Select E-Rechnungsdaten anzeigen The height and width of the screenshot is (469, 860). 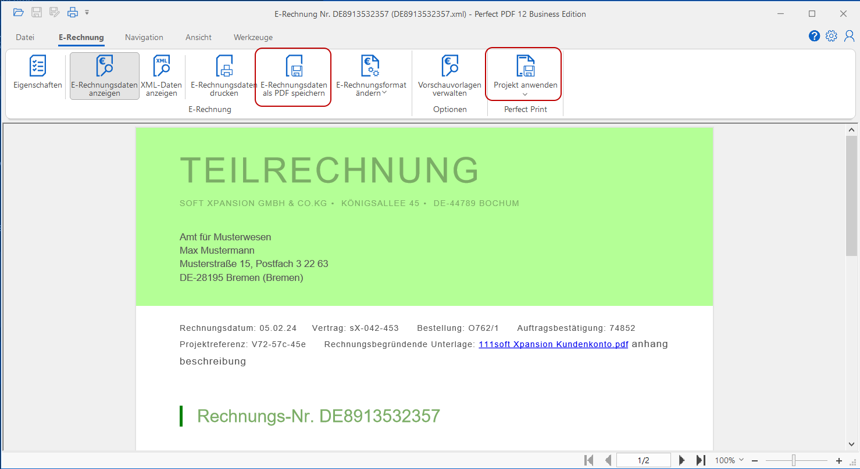pos(104,75)
